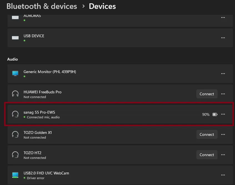Image resolution: width=235 pixels, height=185 pixels.
Task: Click the HUAWEI FreeBuds Pro headphone icon
Action: (x=15, y=94)
